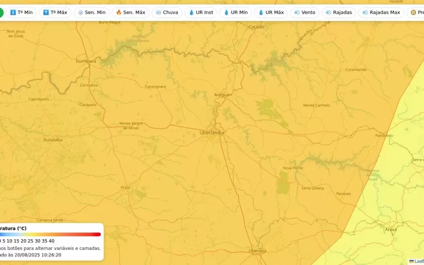
Task: Click the Uberlândia city label on map
Action: coord(212,132)
